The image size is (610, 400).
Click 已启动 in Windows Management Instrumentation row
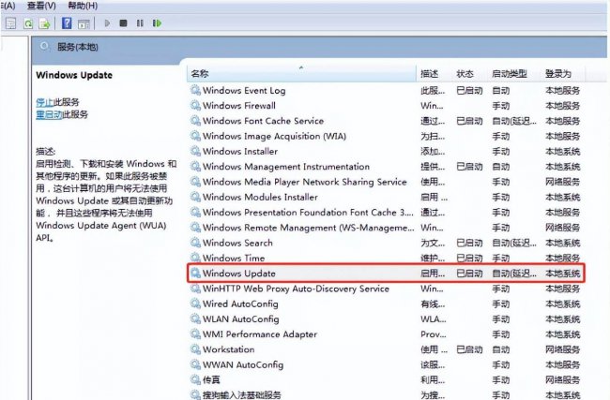coord(469,167)
